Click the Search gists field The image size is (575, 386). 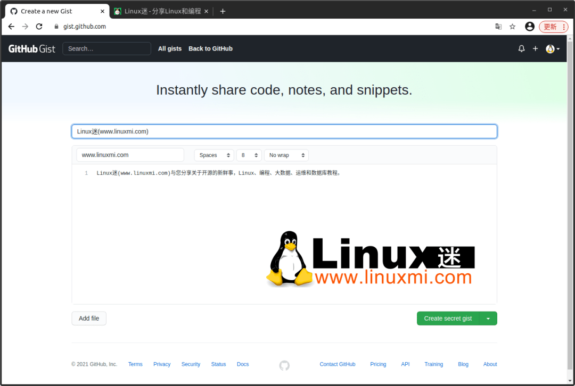coord(106,48)
